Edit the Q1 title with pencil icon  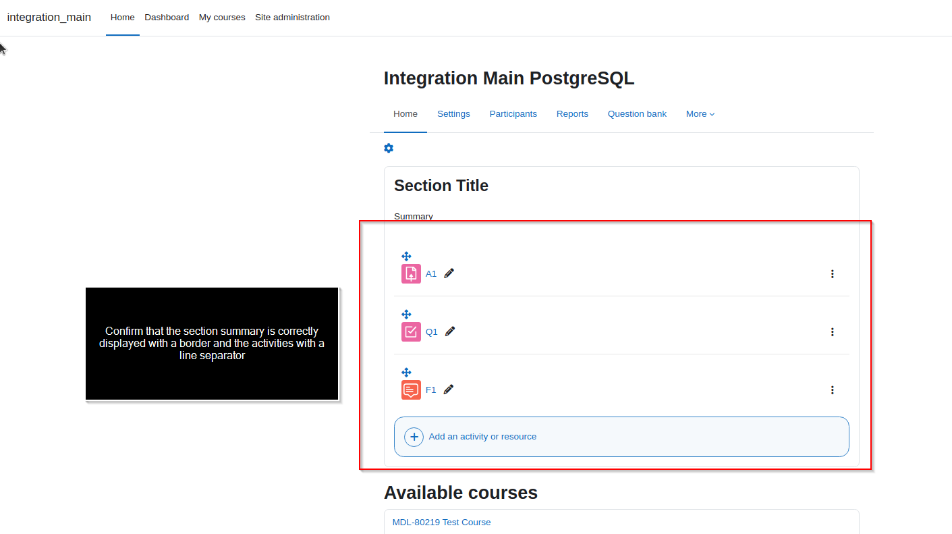pyautogui.click(x=450, y=331)
